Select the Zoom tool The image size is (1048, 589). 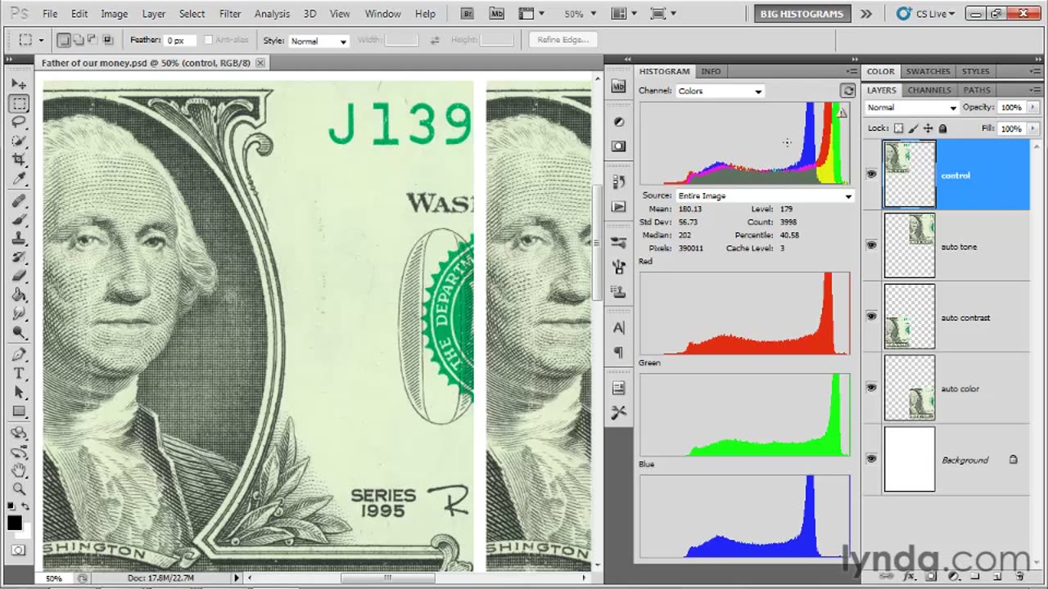tap(19, 489)
